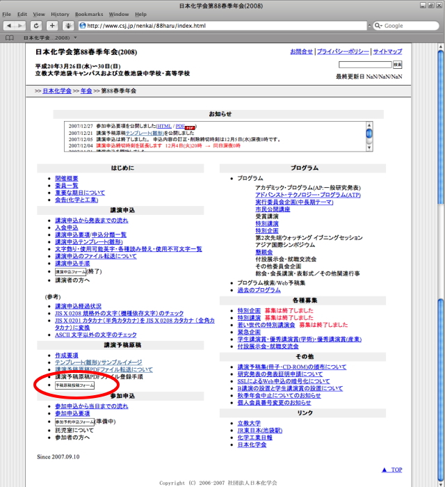Open the Window menu
Image resolution: width=445 pixels, height=487 pixels.
pos(118,14)
